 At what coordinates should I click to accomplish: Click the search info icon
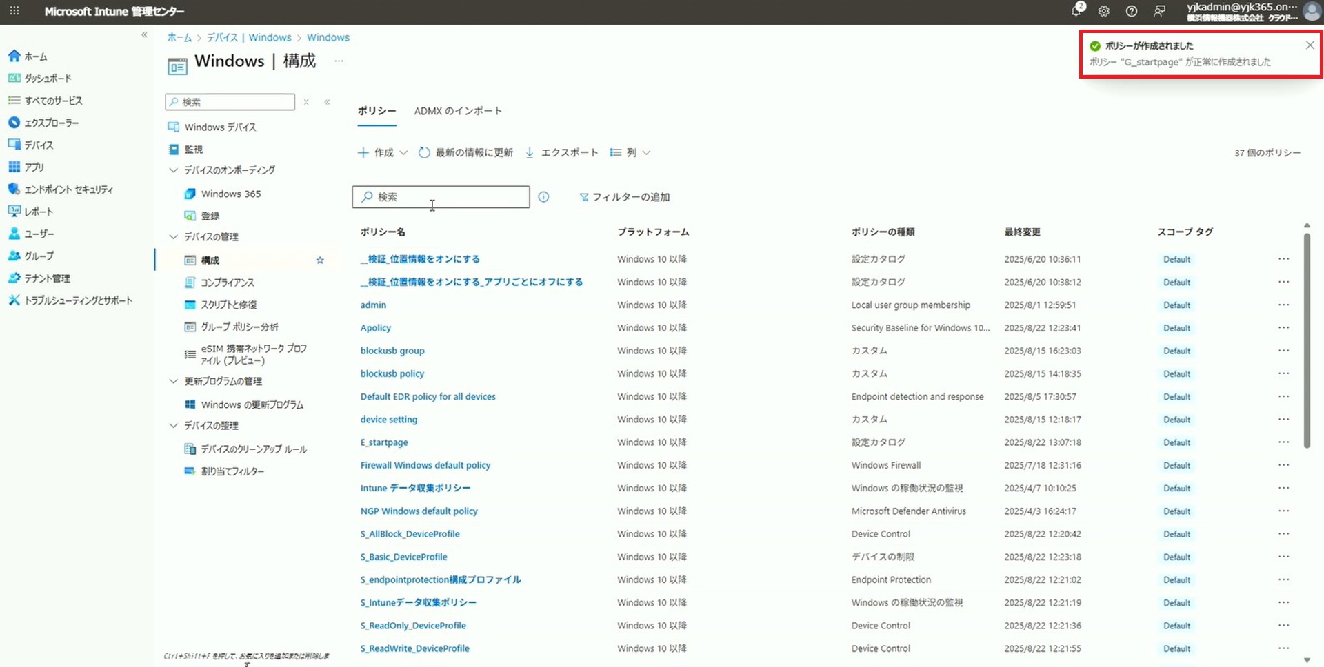coord(543,197)
